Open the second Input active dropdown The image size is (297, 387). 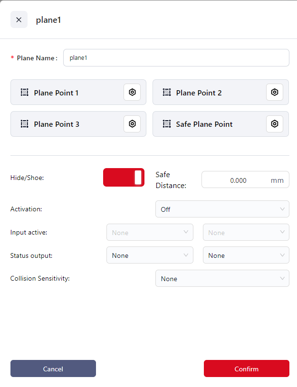(x=246, y=233)
